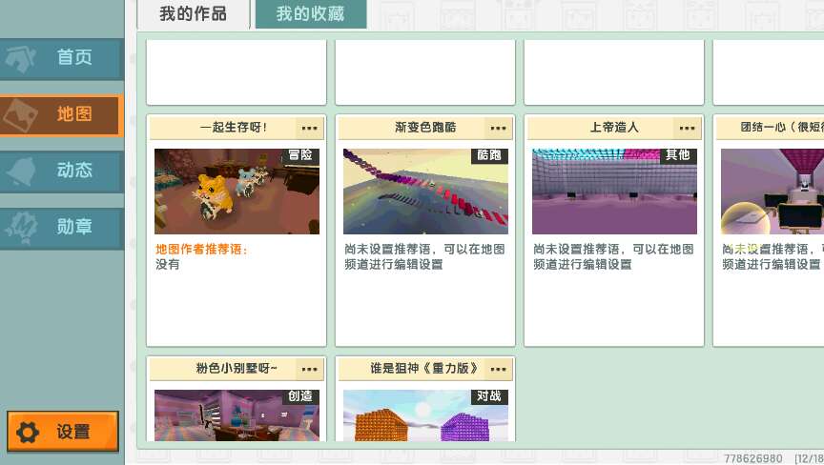The height and width of the screenshot is (465, 824).
Task: Open more options for 一起生存呀! map
Action: 310,128
